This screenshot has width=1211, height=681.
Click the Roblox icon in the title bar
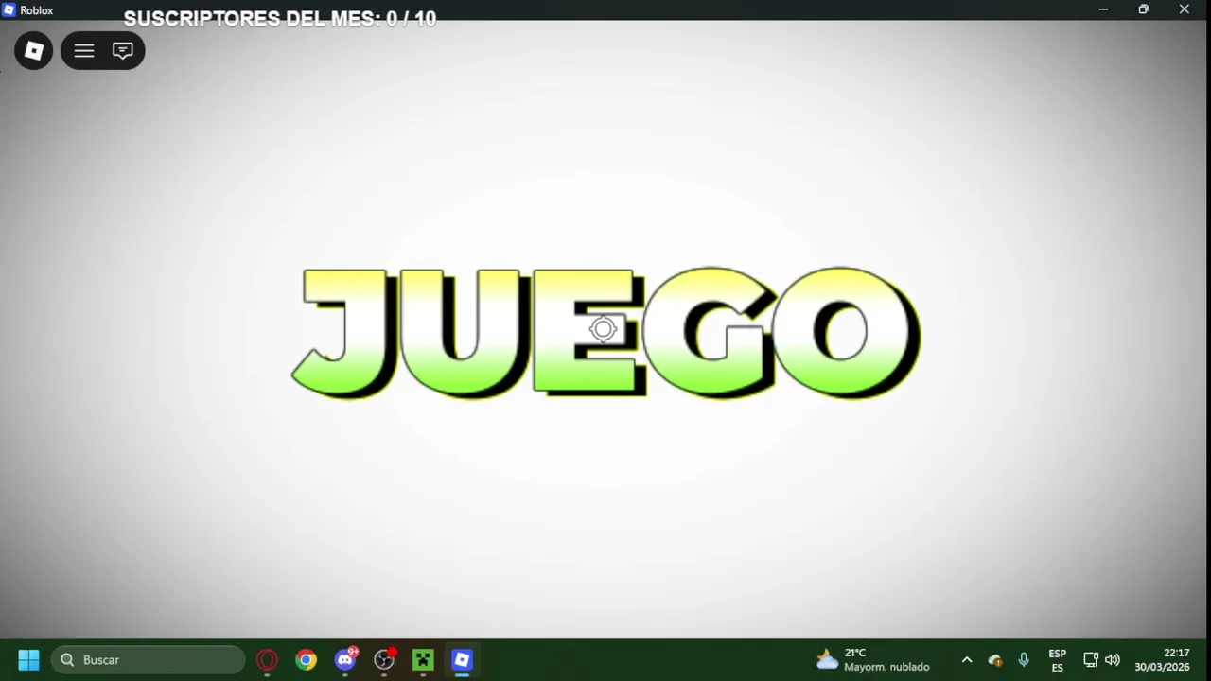[9, 10]
